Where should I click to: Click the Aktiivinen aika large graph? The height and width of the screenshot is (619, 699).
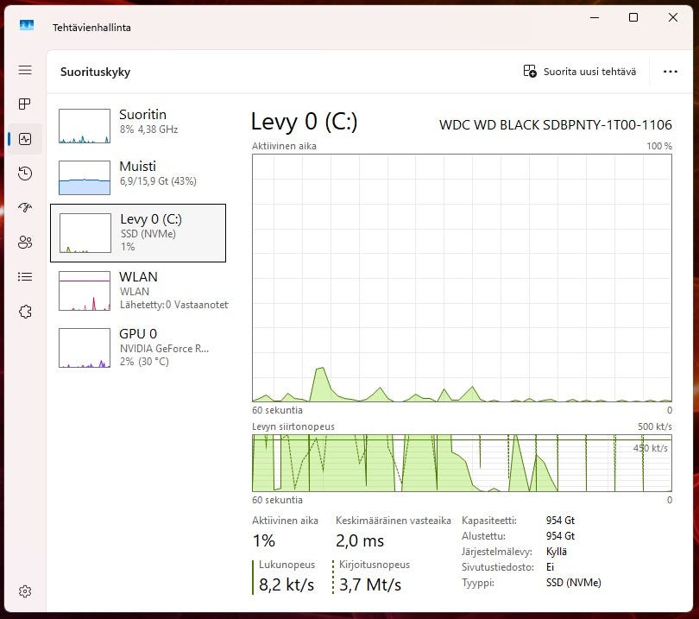point(462,278)
